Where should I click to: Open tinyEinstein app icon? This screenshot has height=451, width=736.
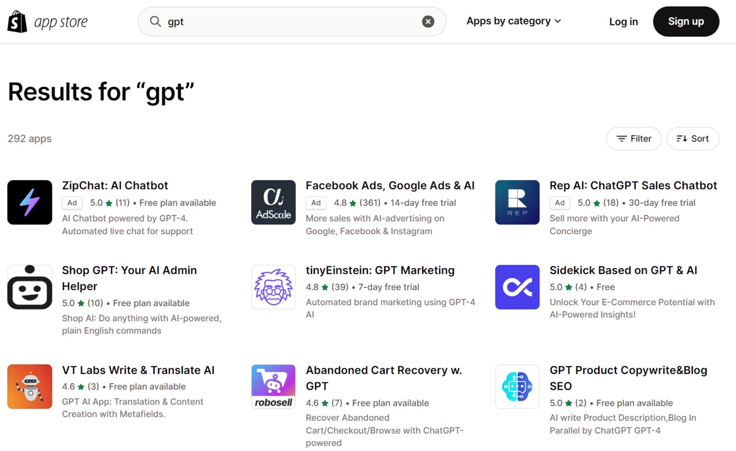click(x=273, y=287)
